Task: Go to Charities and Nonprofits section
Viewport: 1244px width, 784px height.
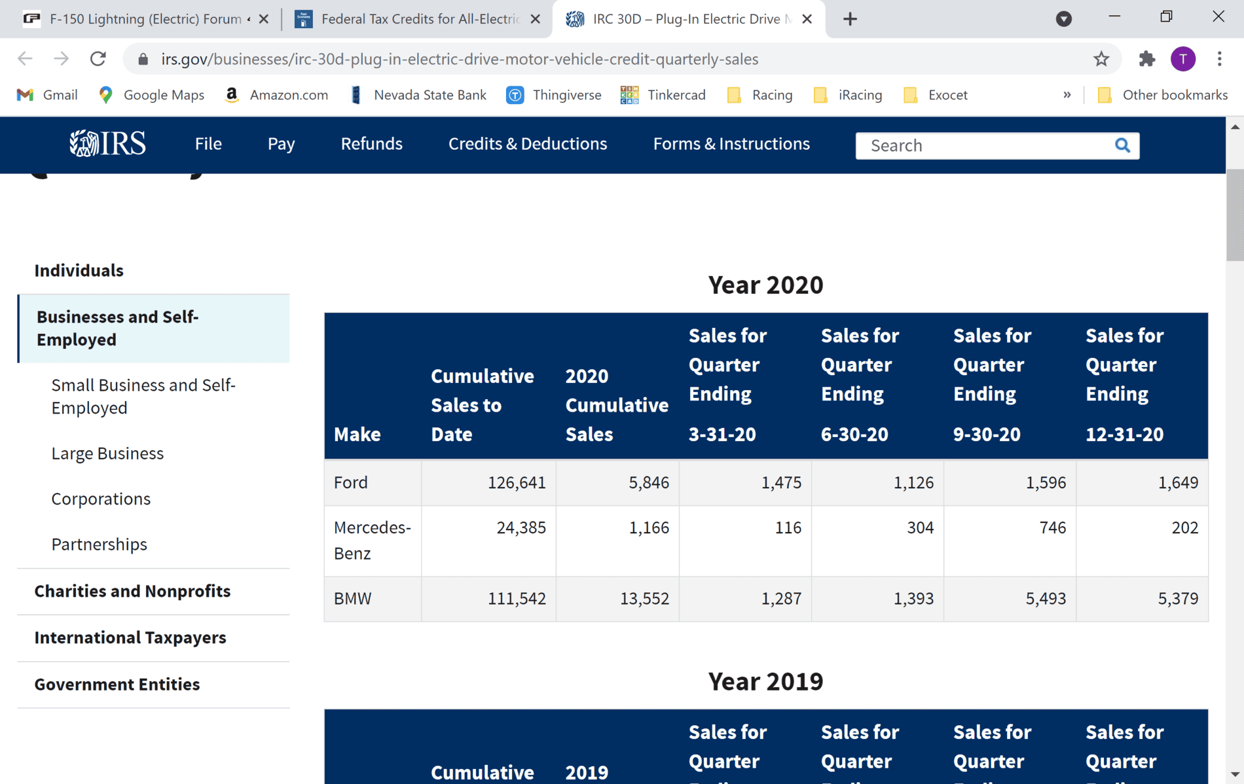Action: pos(132,591)
